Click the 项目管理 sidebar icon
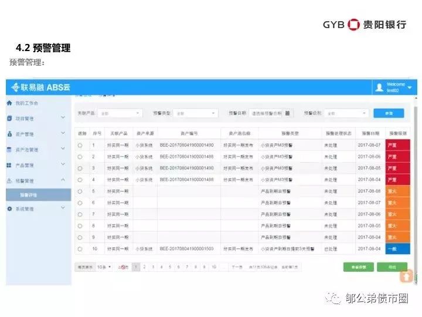 [x=9, y=118]
